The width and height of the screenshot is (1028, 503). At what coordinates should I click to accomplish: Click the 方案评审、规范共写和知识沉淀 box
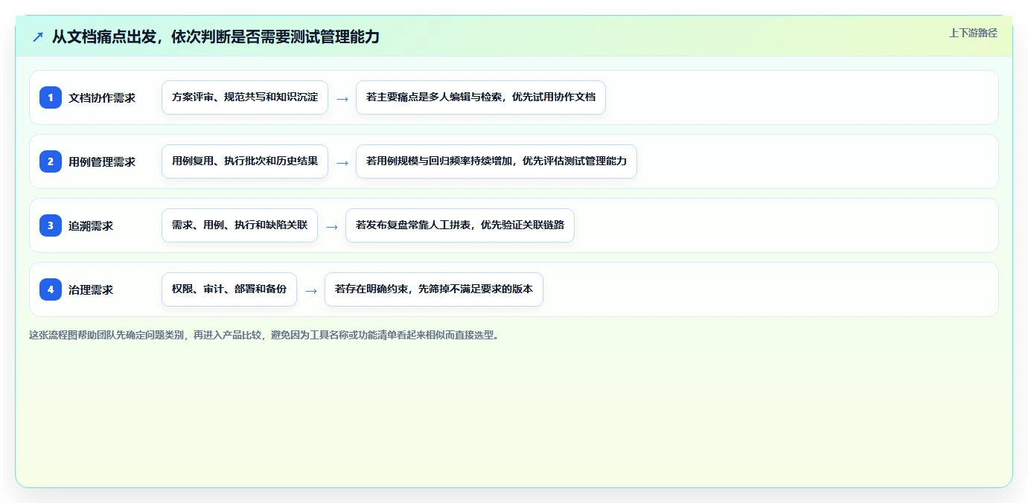click(245, 97)
